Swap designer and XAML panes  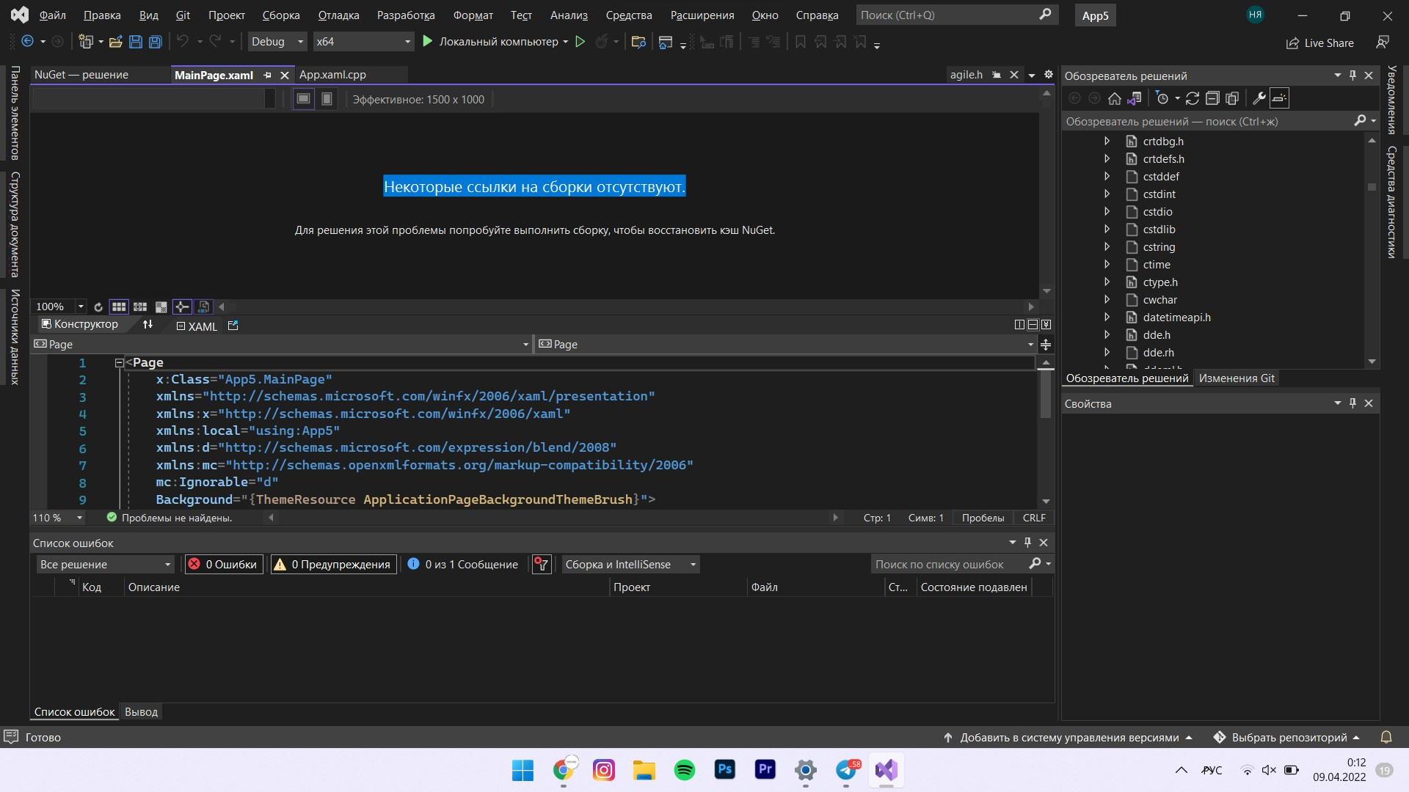tap(148, 325)
